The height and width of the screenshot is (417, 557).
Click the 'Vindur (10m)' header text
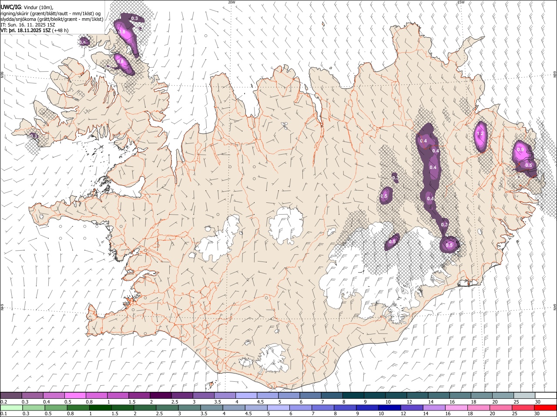coord(38,7)
